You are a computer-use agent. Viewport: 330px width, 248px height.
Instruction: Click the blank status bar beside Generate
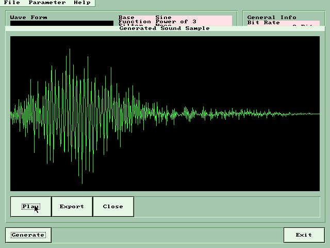(165, 235)
